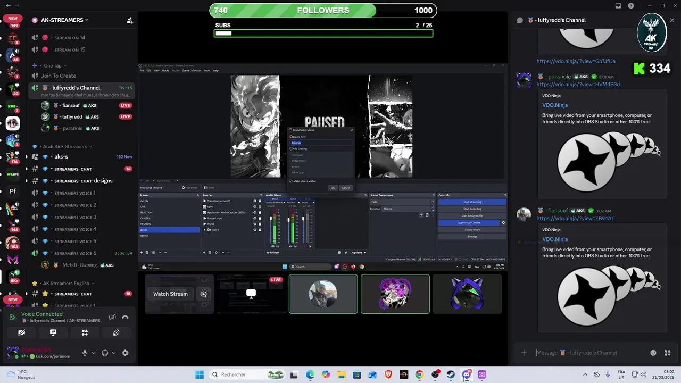This screenshot has height=383, width=681.
Task: Open Brave browser from taskbar
Action: [388, 374]
